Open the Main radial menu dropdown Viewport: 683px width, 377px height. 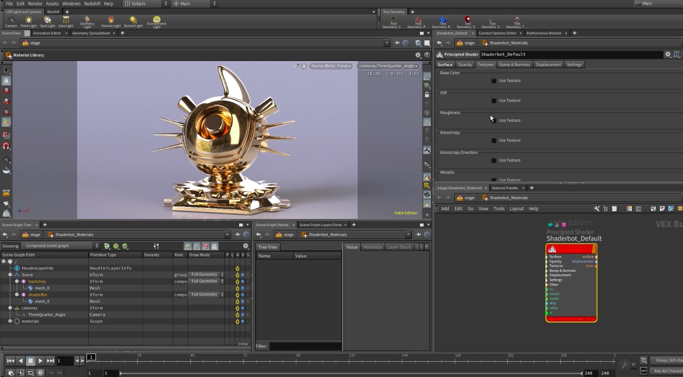click(x=194, y=3)
